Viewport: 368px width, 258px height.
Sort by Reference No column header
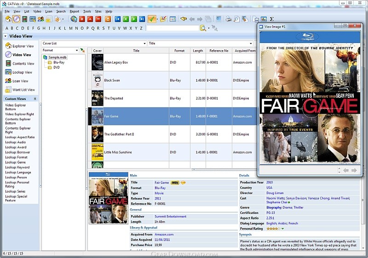tap(219, 51)
